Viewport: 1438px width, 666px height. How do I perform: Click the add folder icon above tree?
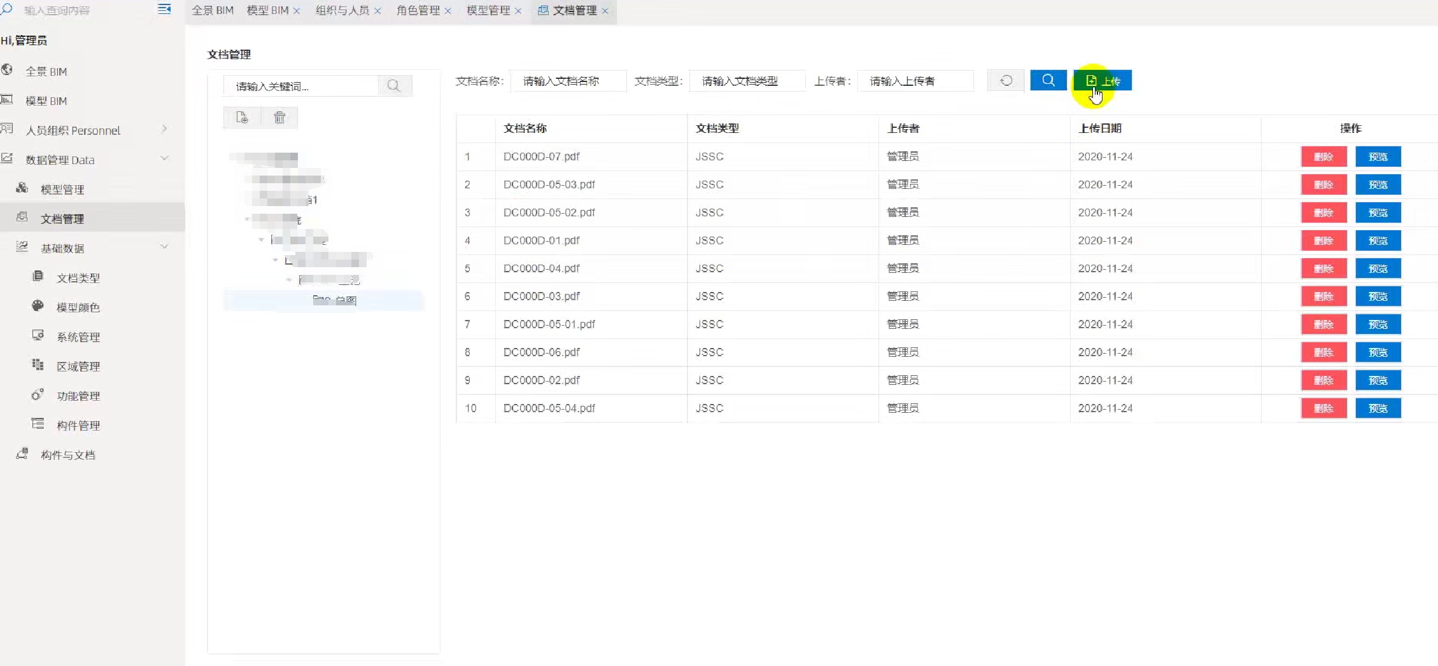tap(242, 118)
